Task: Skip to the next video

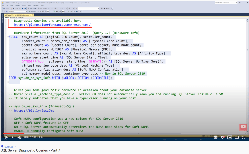Action: (x=13, y=137)
